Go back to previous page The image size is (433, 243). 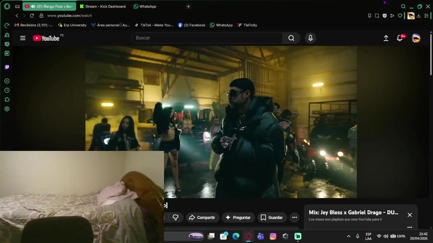[17, 16]
